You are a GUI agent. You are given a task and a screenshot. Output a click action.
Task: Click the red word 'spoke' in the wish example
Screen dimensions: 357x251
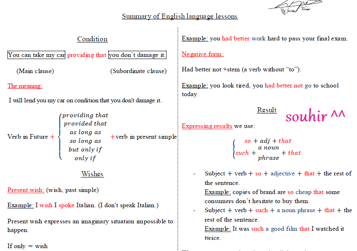tap(67, 205)
